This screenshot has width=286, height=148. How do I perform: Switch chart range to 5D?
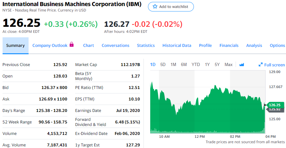(x=163, y=64)
